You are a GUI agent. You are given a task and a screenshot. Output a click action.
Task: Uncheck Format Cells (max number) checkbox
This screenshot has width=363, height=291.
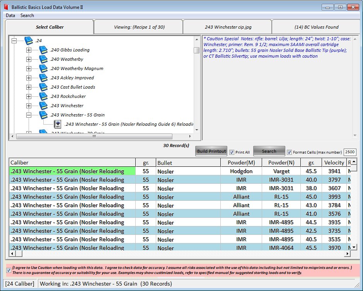coord(289,152)
